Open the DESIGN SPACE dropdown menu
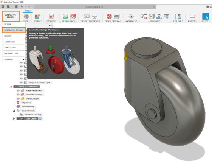Image resolution: width=212 pixels, height=165 pixels. pos(70,21)
